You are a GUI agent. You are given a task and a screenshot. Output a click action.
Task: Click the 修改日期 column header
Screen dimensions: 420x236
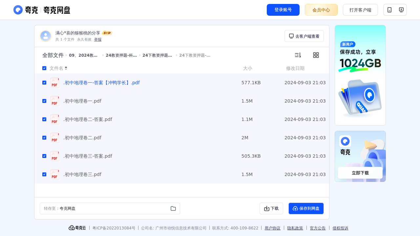[x=295, y=68]
